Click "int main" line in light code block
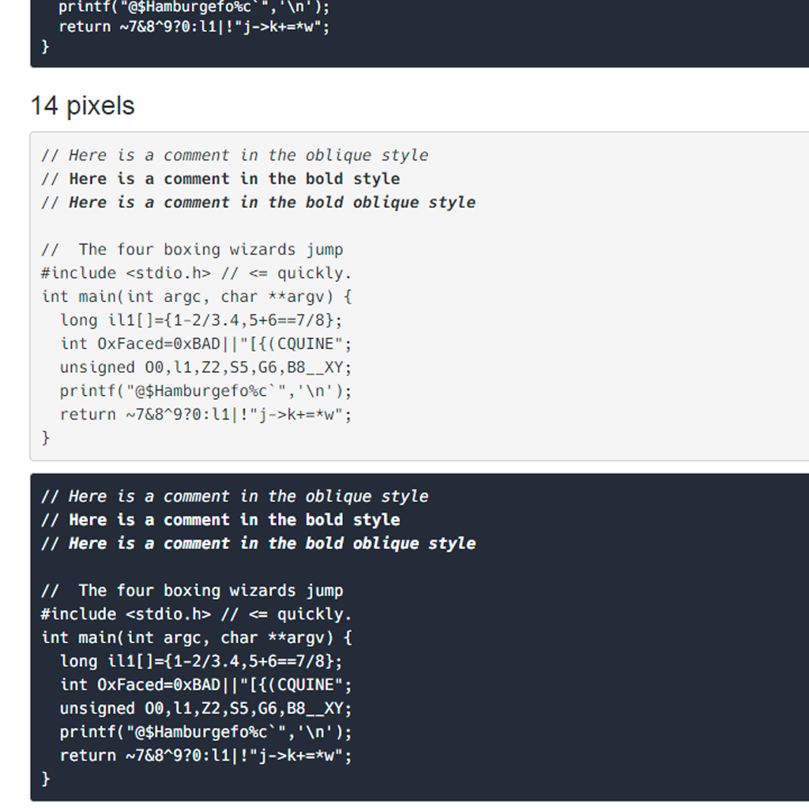 point(197,297)
